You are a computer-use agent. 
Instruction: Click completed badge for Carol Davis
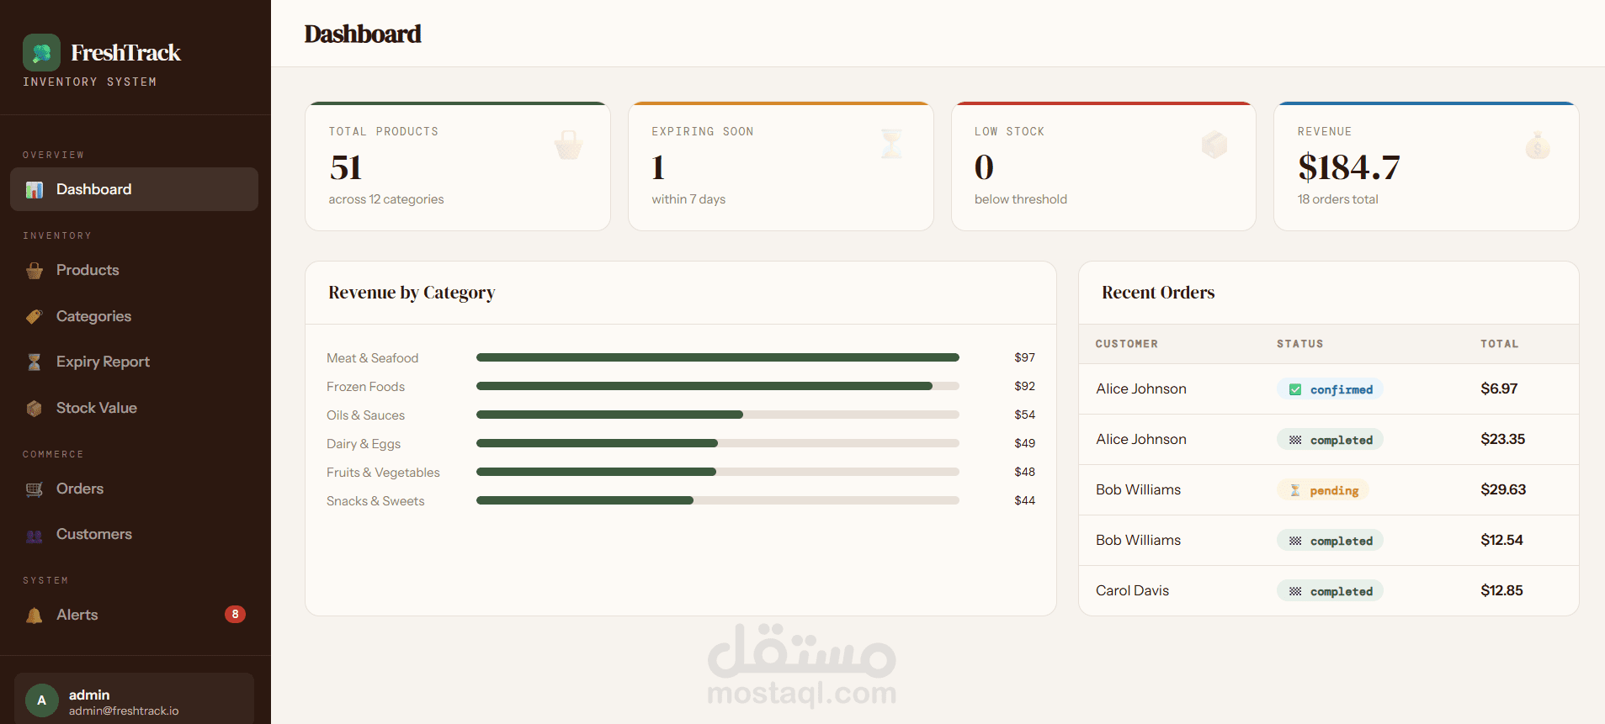point(1330,591)
